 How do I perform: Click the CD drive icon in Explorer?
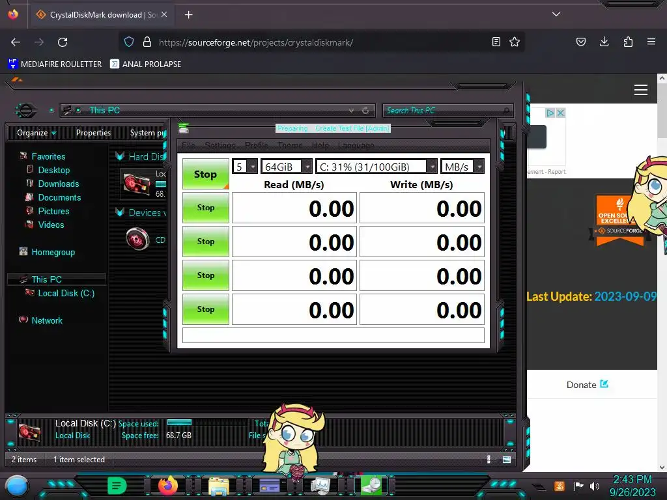click(x=138, y=238)
